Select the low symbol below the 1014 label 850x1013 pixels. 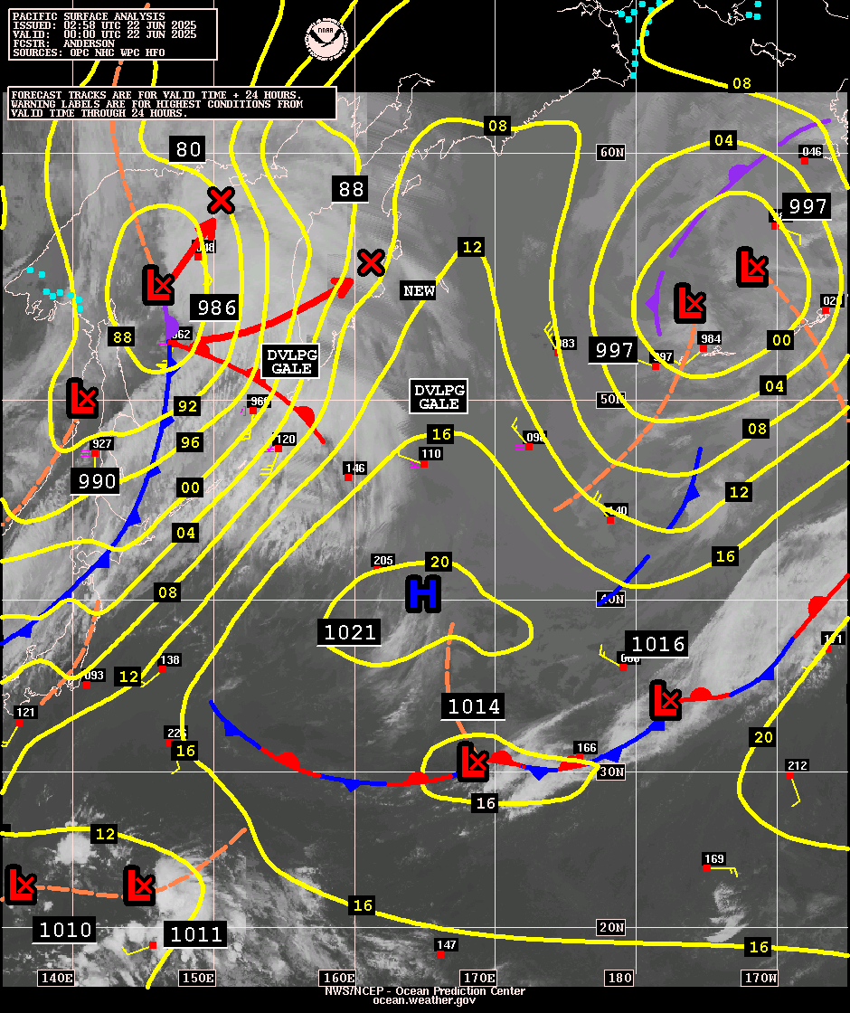[473, 762]
